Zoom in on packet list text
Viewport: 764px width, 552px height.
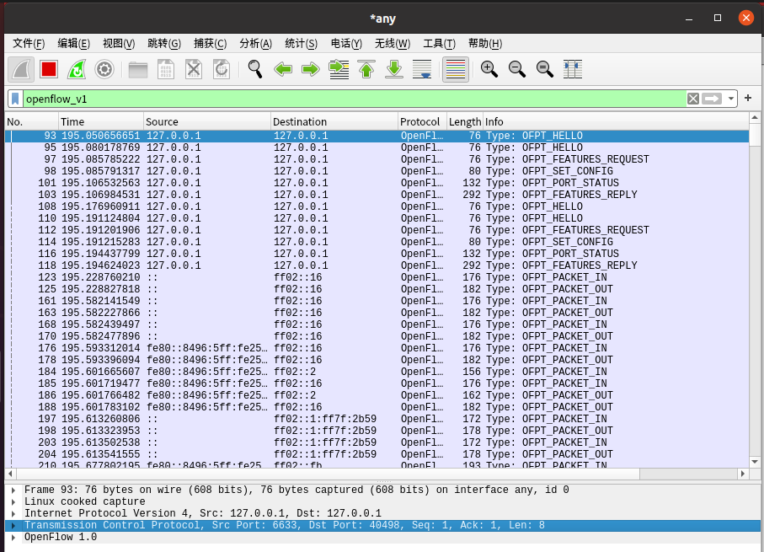point(489,69)
